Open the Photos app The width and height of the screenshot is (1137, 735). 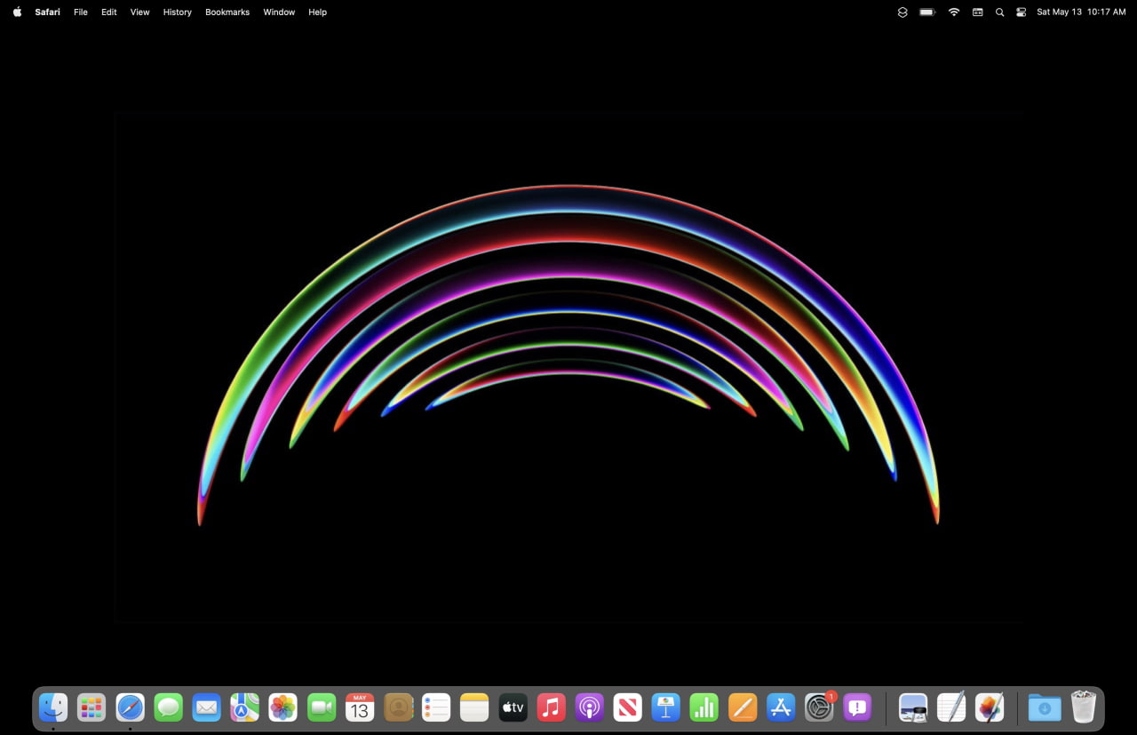point(282,707)
